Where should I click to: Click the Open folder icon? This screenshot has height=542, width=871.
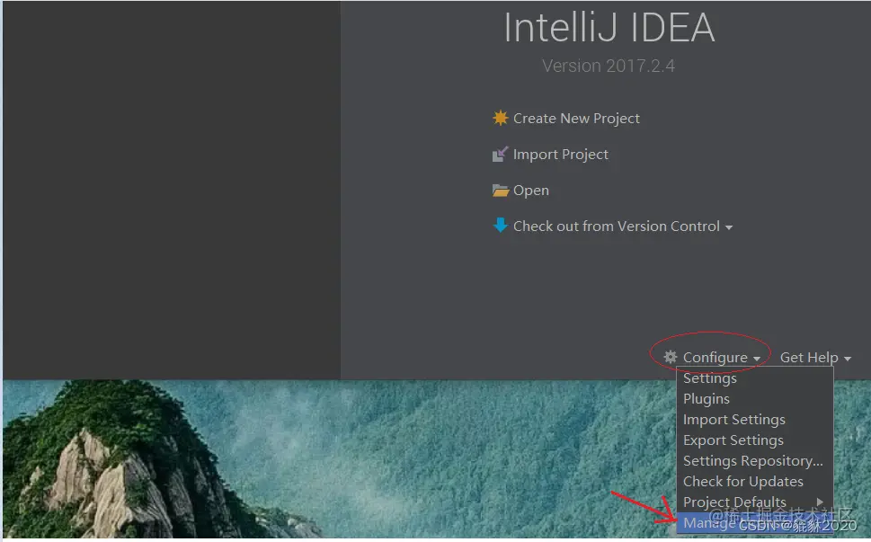coord(501,191)
